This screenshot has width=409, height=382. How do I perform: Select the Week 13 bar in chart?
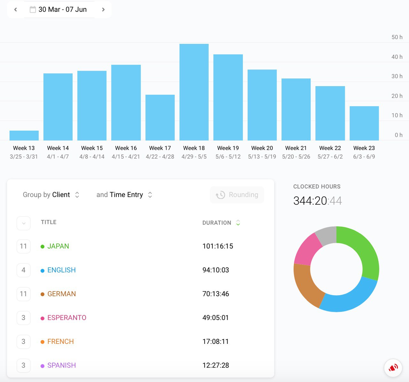click(x=24, y=135)
